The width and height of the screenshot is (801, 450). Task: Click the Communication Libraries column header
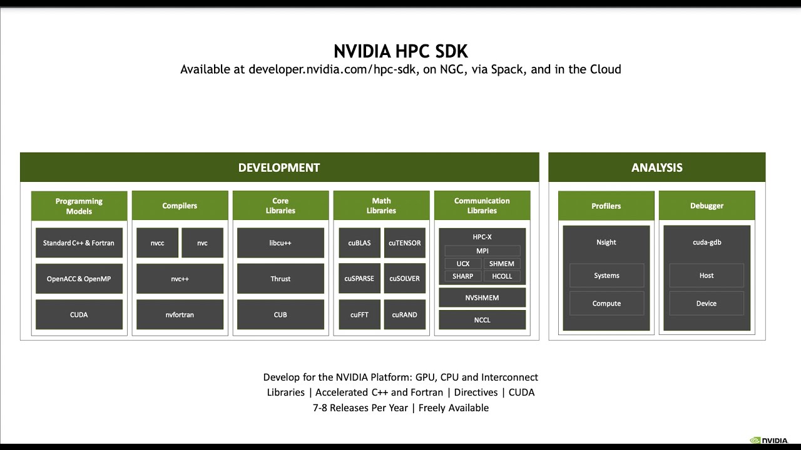coord(482,206)
